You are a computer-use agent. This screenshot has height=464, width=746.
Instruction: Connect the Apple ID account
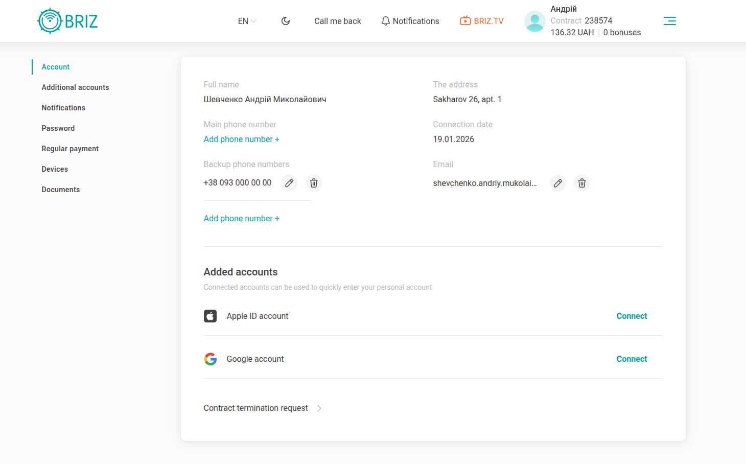632,316
